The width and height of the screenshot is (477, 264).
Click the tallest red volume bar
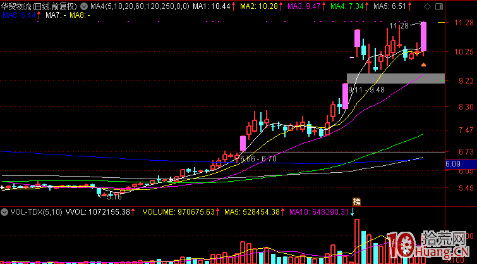(357, 241)
